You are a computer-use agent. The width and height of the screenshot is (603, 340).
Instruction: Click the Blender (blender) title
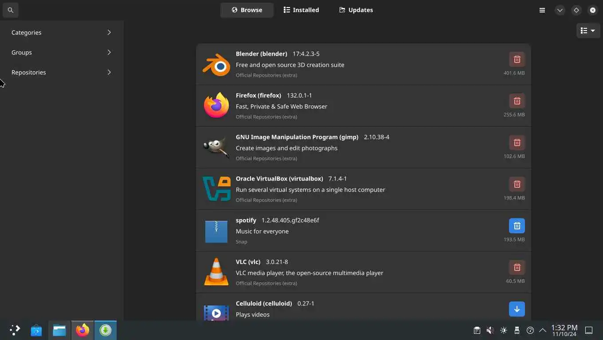(262, 54)
